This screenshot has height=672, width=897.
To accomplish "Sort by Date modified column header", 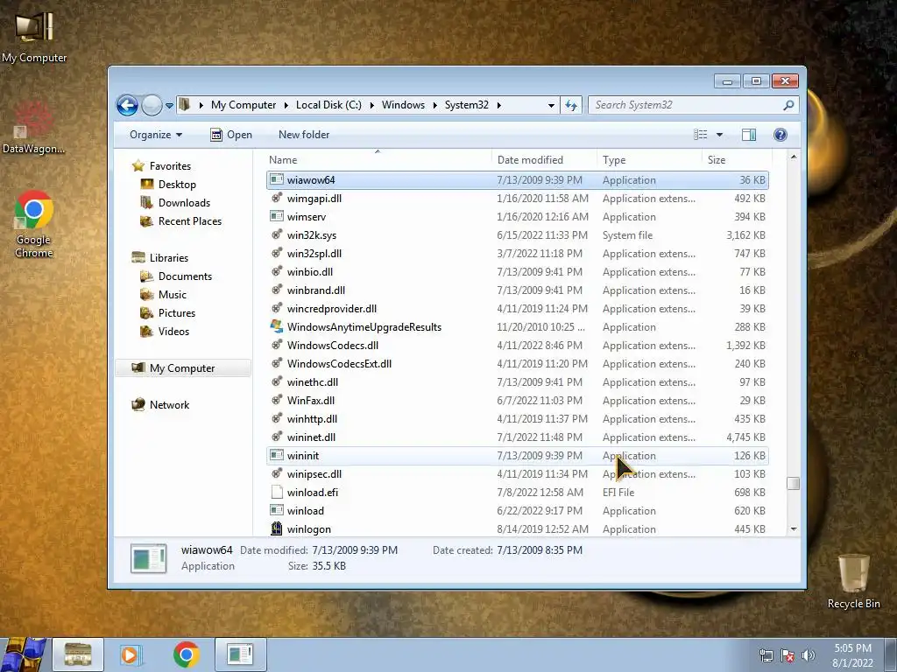I will 543,160.
